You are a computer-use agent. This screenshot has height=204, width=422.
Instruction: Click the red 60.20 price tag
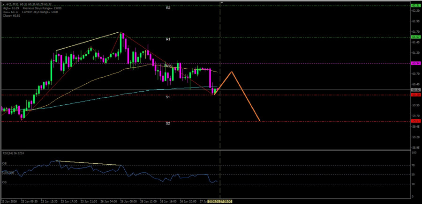click(415, 95)
